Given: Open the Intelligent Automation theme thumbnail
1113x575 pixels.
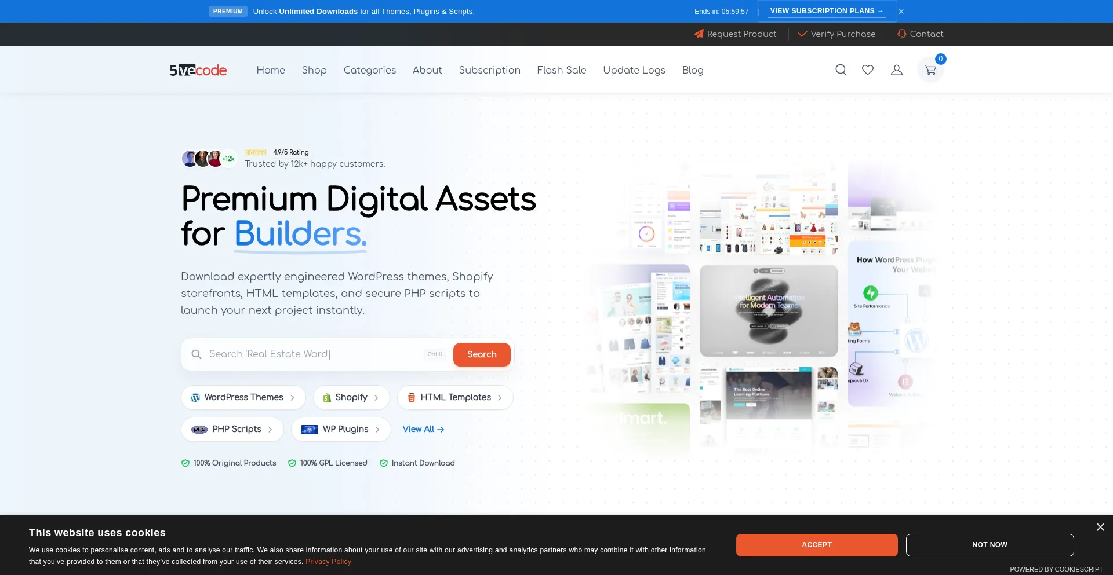Looking at the screenshot, I should (x=769, y=310).
